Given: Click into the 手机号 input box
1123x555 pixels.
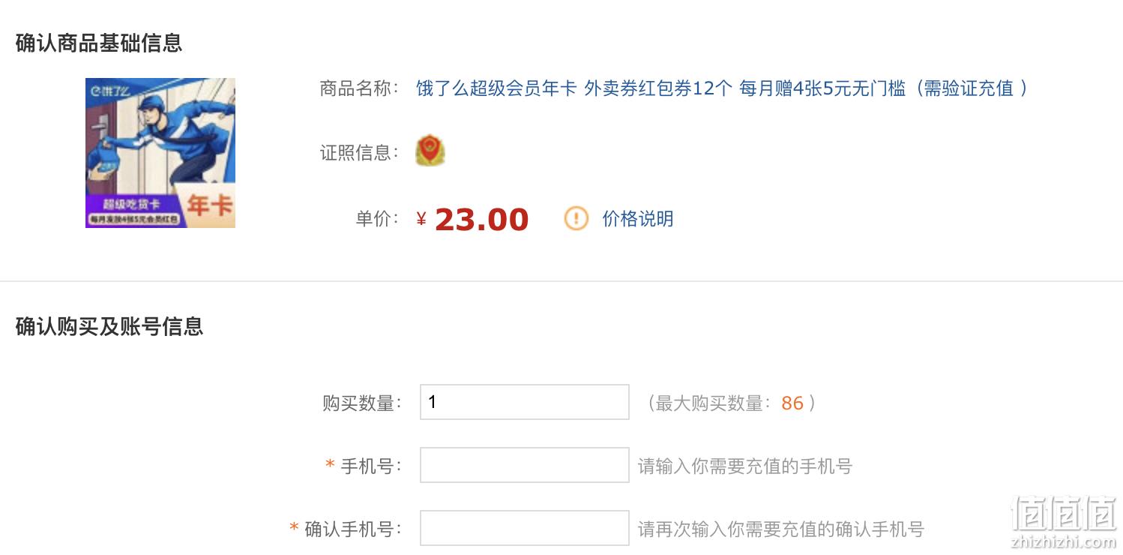Looking at the screenshot, I should [524, 465].
